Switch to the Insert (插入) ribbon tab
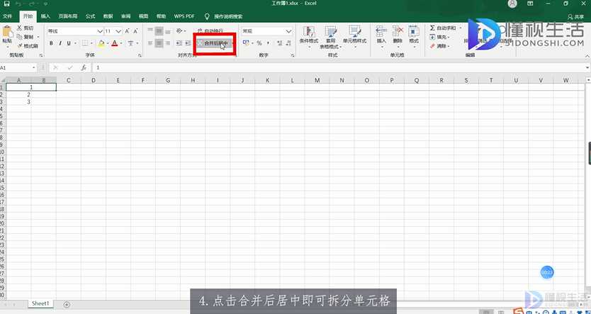This screenshot has height=314, width=591. pos(45,15)
